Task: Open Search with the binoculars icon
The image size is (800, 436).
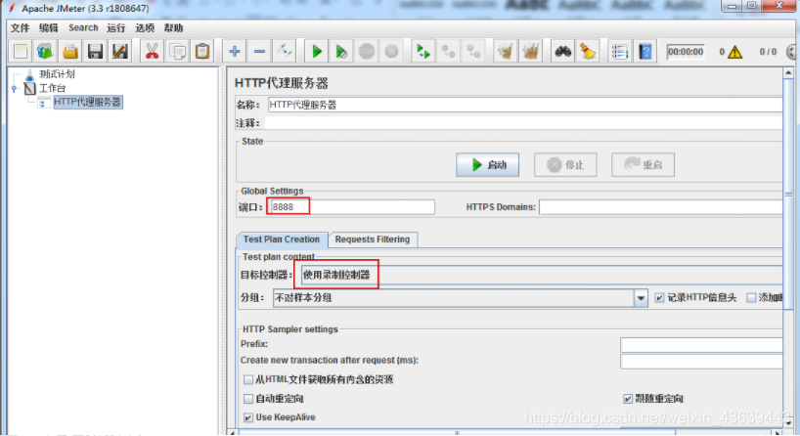Action: point(562,52)
